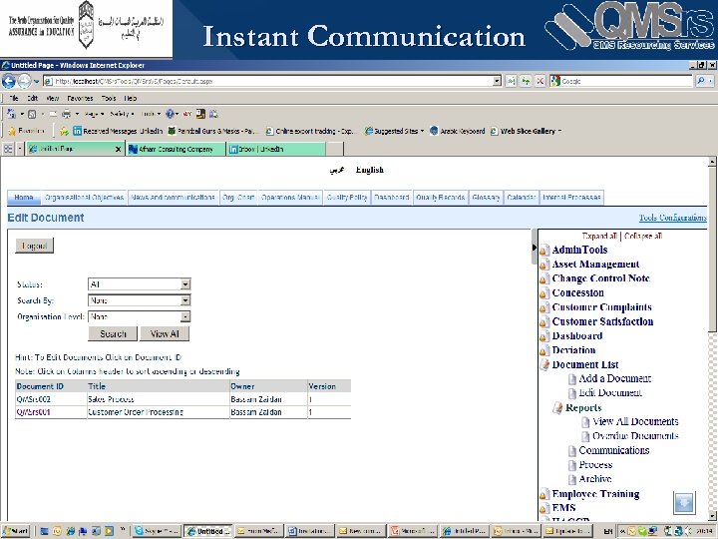Screen dimensions: 718x539
Task: Click the View All button
Action: coord(165,333)
